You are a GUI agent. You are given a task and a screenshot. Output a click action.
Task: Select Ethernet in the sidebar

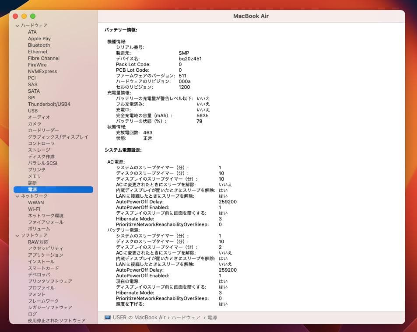(38, 52)
